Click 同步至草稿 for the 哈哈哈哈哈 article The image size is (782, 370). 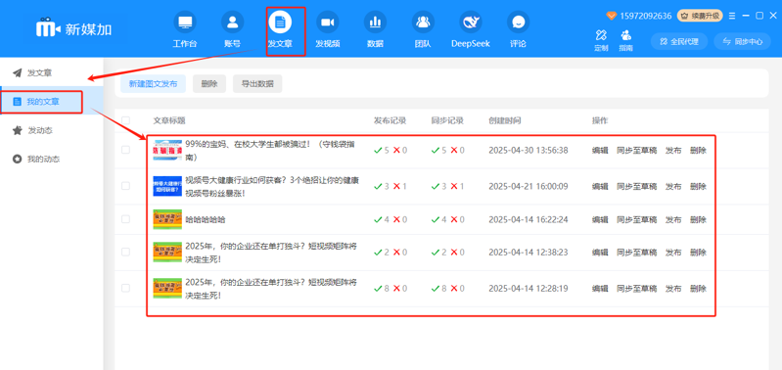click(x=637, y=219)
